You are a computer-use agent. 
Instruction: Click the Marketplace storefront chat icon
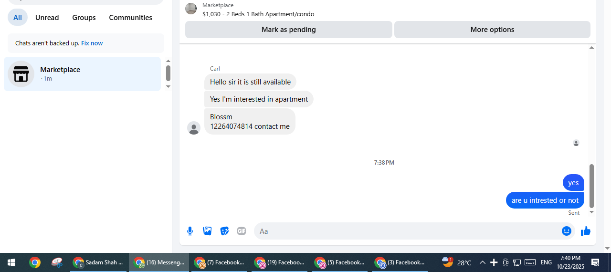21,74
